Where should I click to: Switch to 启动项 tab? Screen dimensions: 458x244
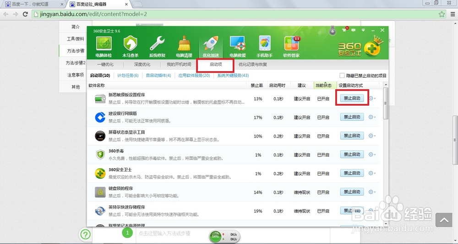point(216,64)
